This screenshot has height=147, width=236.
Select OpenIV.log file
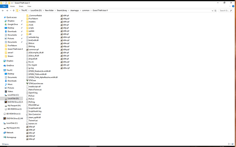click(x=32, y=93)
